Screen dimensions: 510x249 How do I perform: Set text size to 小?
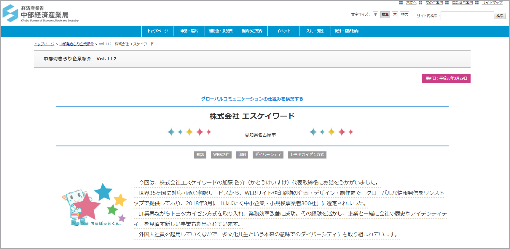pyautogui.click(x=375, y=14)
